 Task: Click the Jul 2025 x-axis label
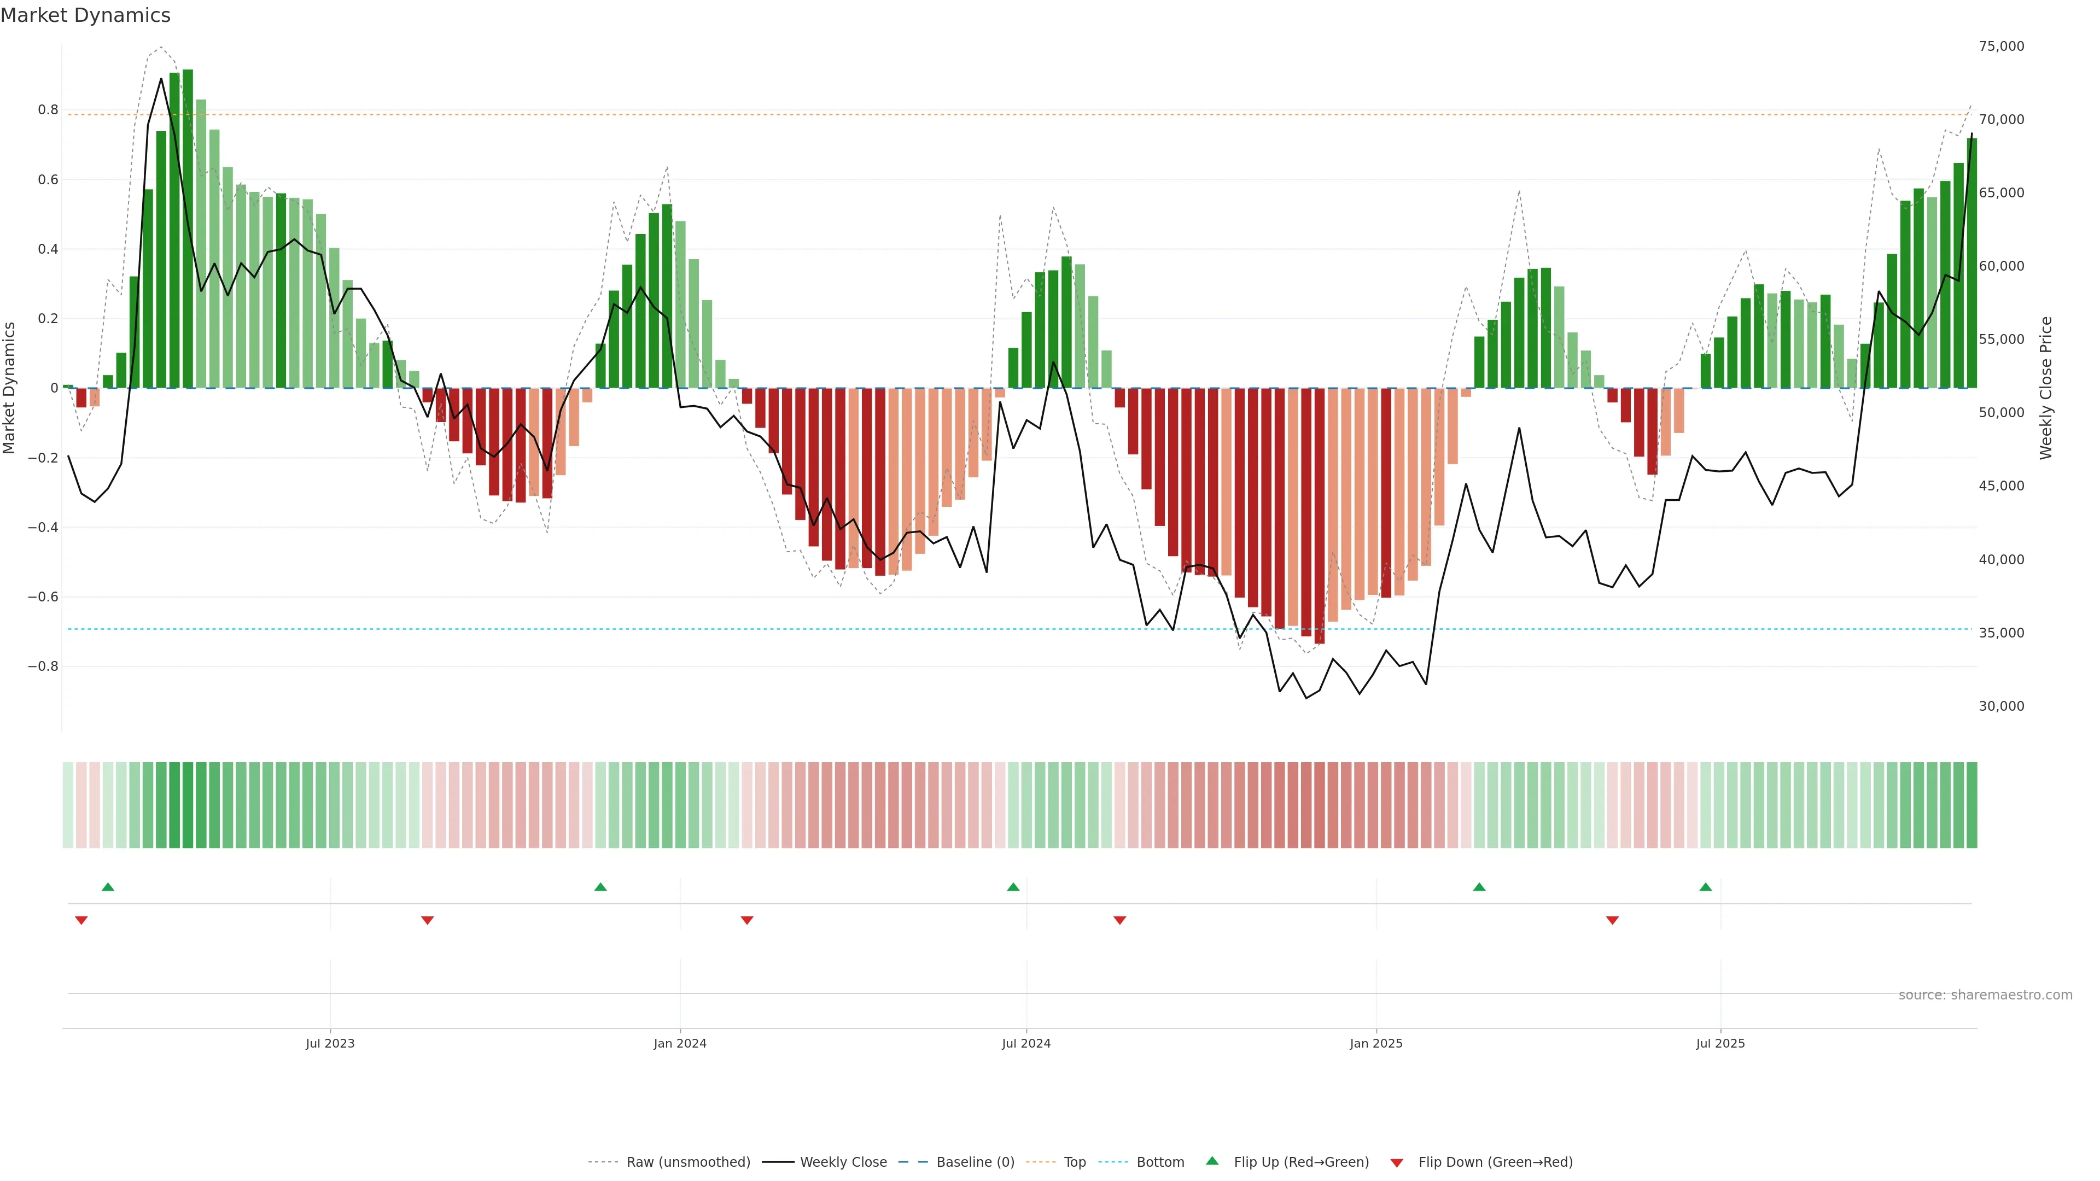(1720, 1043)
